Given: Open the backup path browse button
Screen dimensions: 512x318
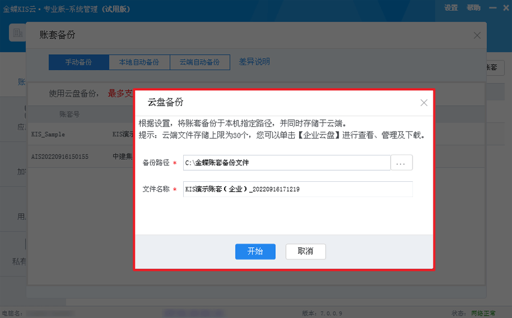Looking at the screenshot, I should [x=401, y=162].
